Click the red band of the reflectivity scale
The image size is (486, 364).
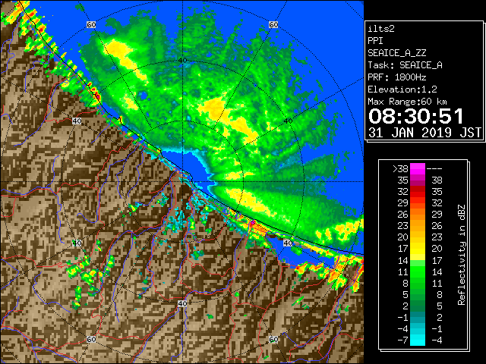coord(418,192)
